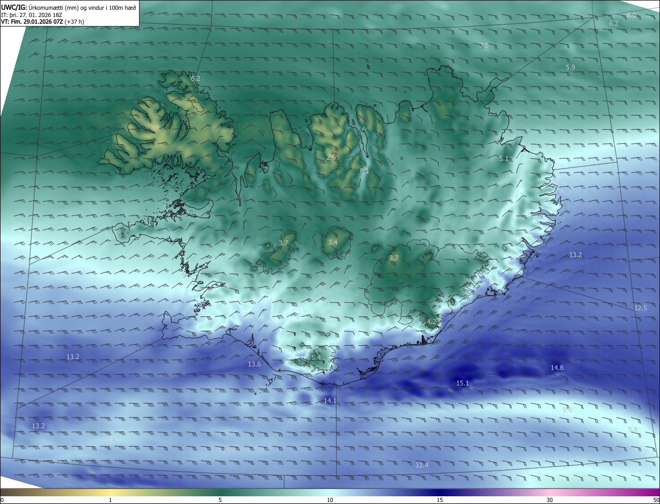
Task: Click the 5.4 value label on the map
Action: (316, 357)
